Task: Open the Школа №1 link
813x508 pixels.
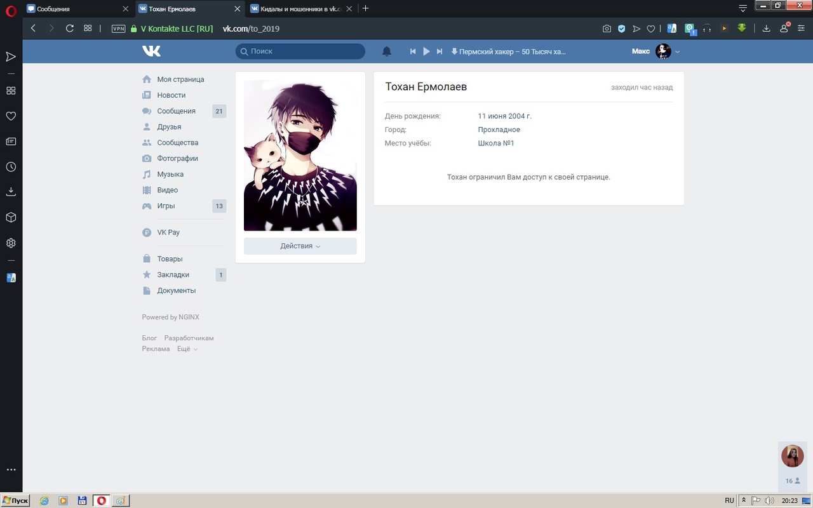Action: click(x=495, y=144)
